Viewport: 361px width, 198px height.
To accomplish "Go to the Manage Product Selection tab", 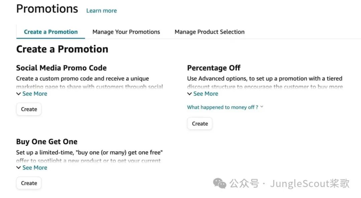I will pos(210,32).
